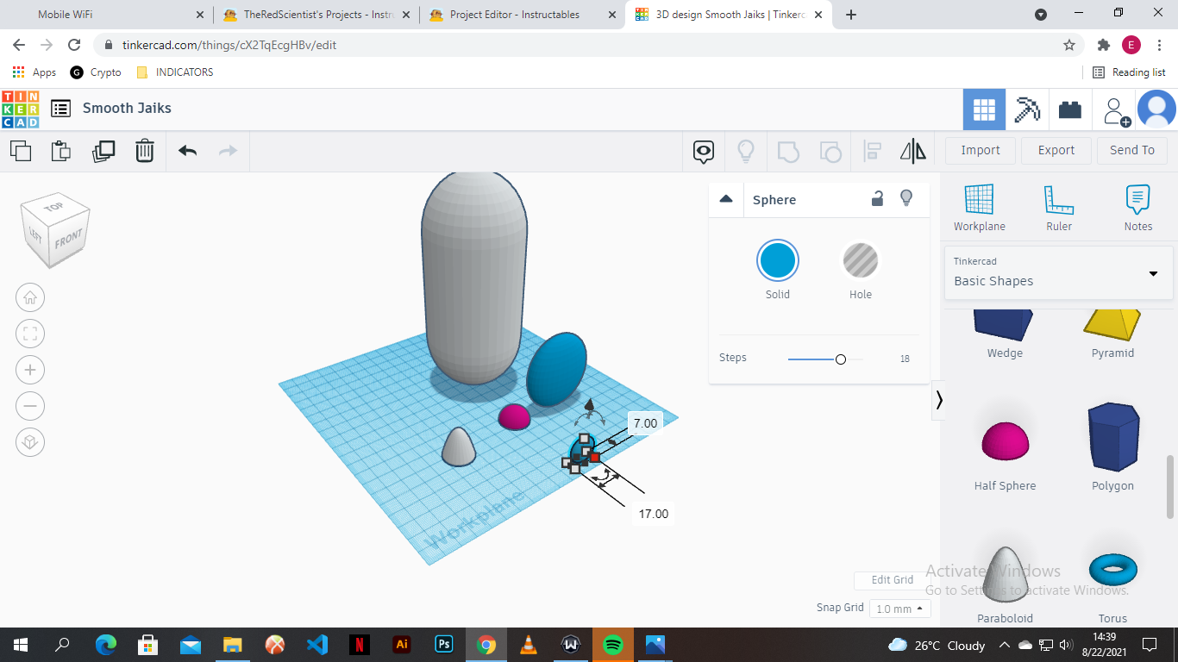1178x662 pixels.
Task: Click the Edit Grid button
Action: 892,579
